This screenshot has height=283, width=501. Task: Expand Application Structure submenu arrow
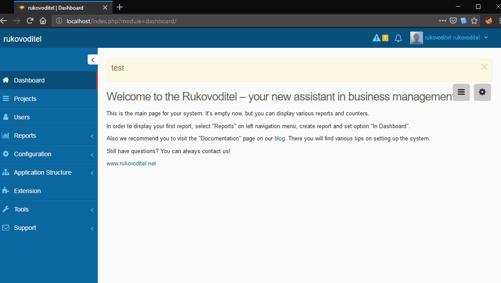click(92, 173)
